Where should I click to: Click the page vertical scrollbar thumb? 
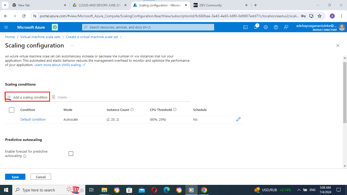tap(345, 93)
